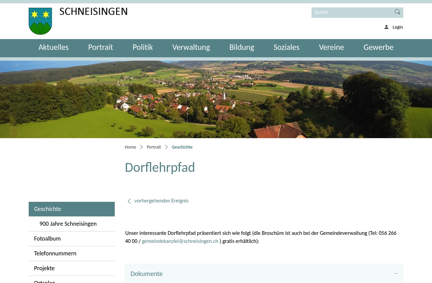Select Telefonnummern in the sidebar
This screenshot has height=283, width=432.
coord(55,253)
